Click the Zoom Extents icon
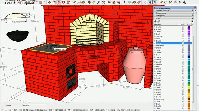 (104, 2)
